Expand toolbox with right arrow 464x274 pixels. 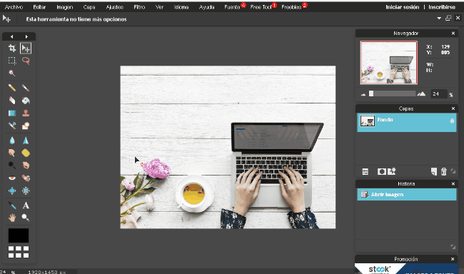click(26, 36)
